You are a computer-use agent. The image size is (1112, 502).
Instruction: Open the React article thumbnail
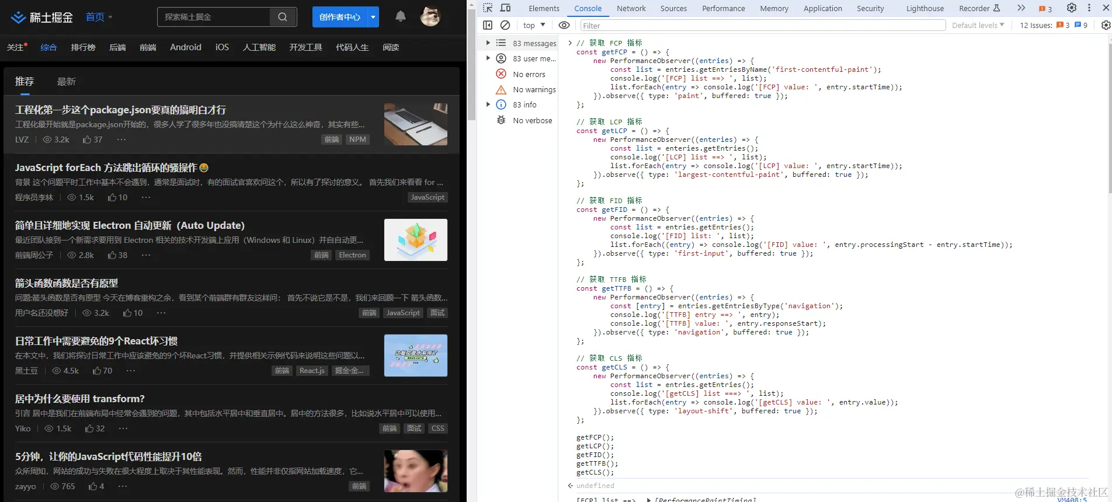(416, 355)
